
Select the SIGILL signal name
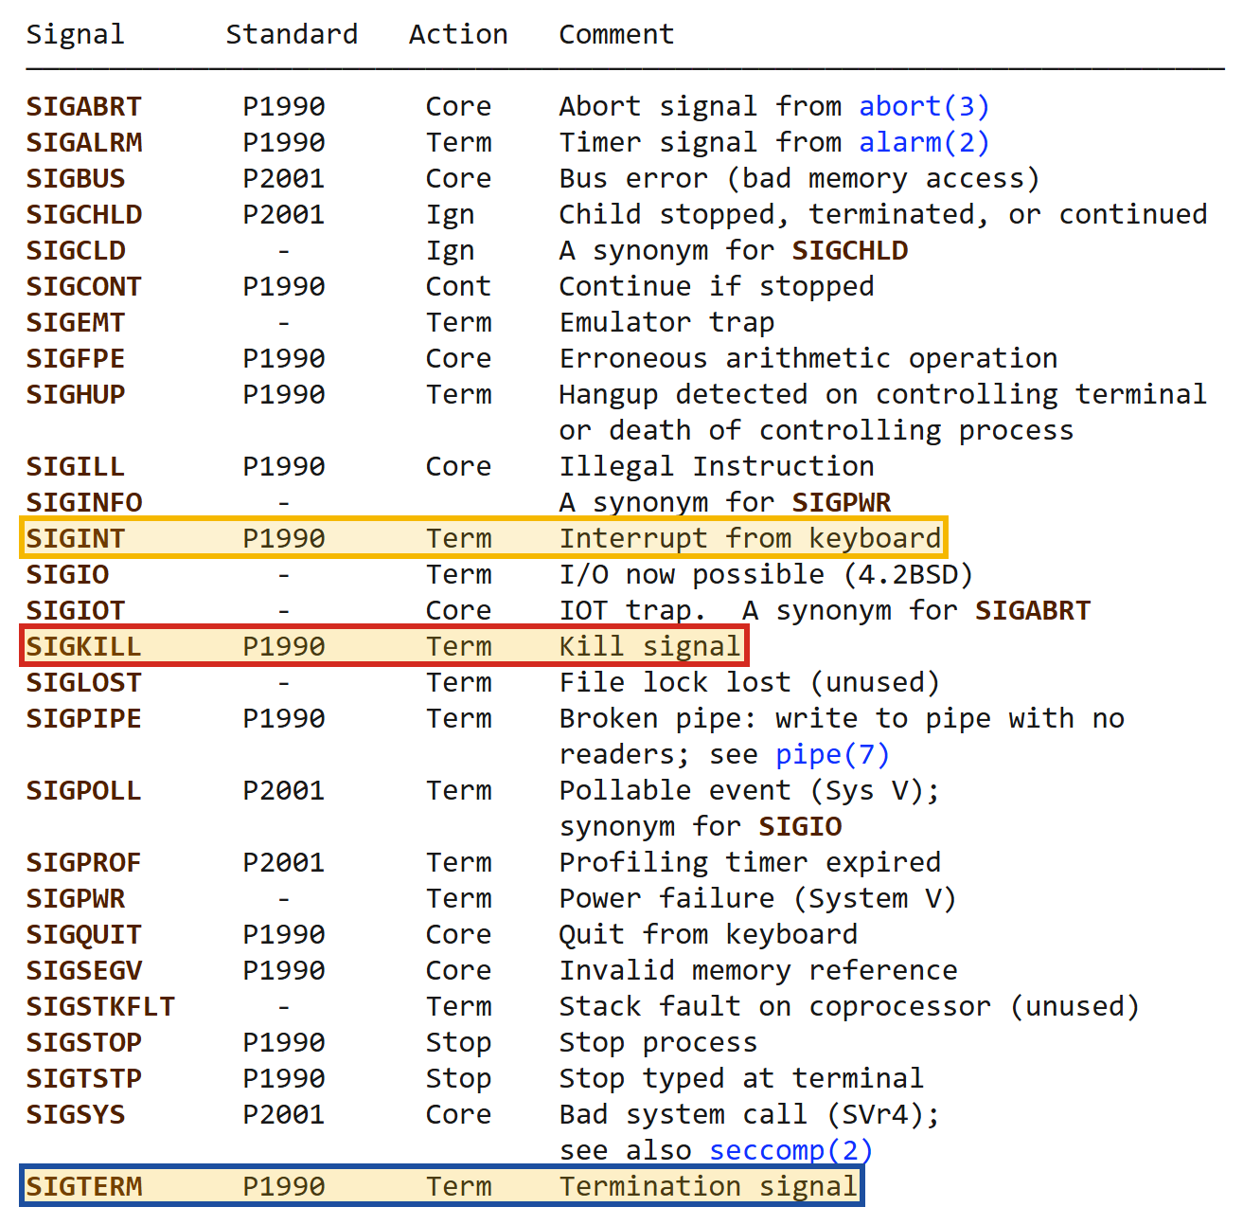coord(76,466)
